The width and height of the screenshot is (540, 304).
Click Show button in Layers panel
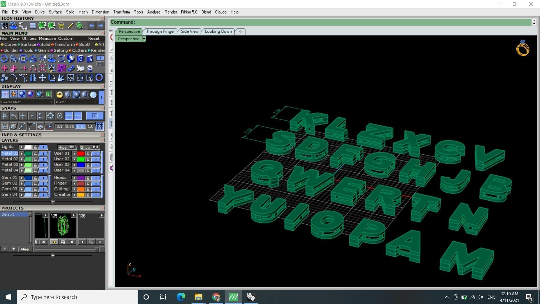click(90, 147)
